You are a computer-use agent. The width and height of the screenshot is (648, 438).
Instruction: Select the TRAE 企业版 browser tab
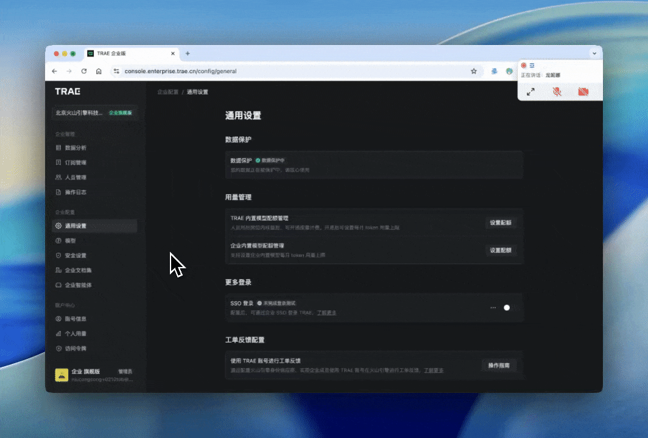pyautogui.click(x=132, y=54)
